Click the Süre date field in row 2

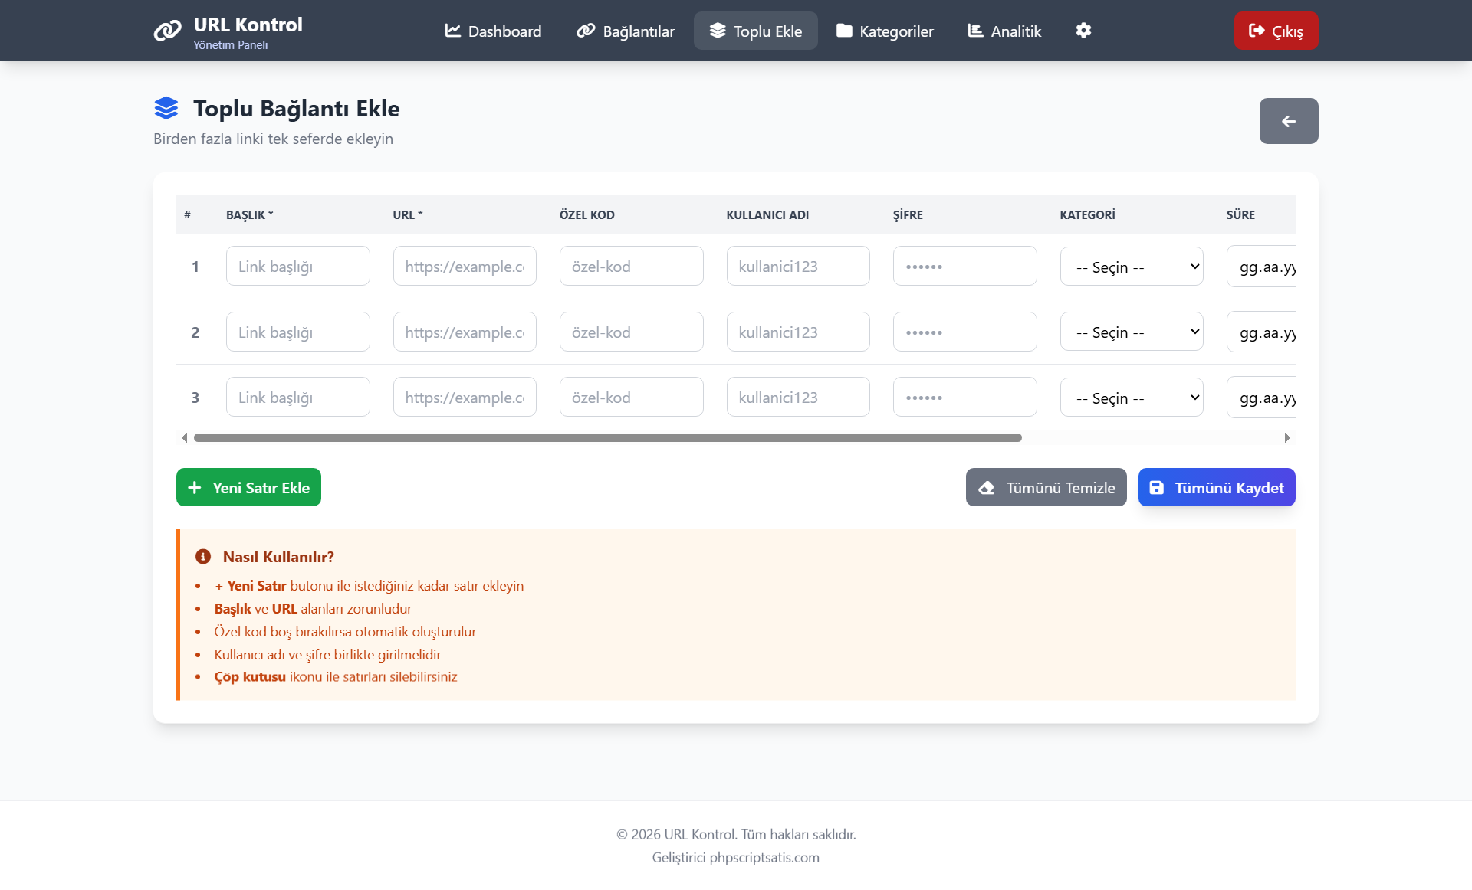[x=1261, y=332]
